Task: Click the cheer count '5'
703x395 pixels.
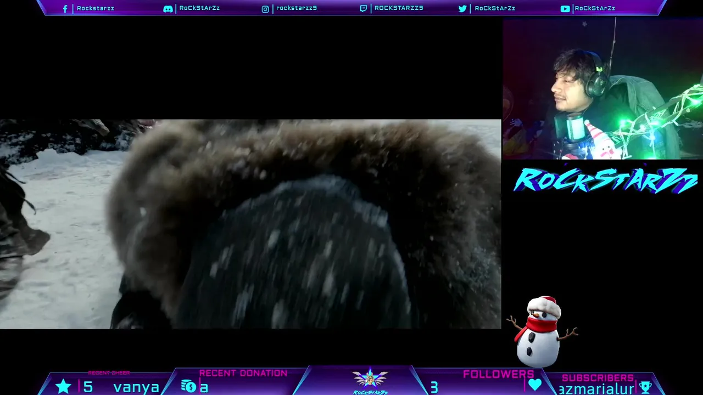Action: (x=88, y=387)
